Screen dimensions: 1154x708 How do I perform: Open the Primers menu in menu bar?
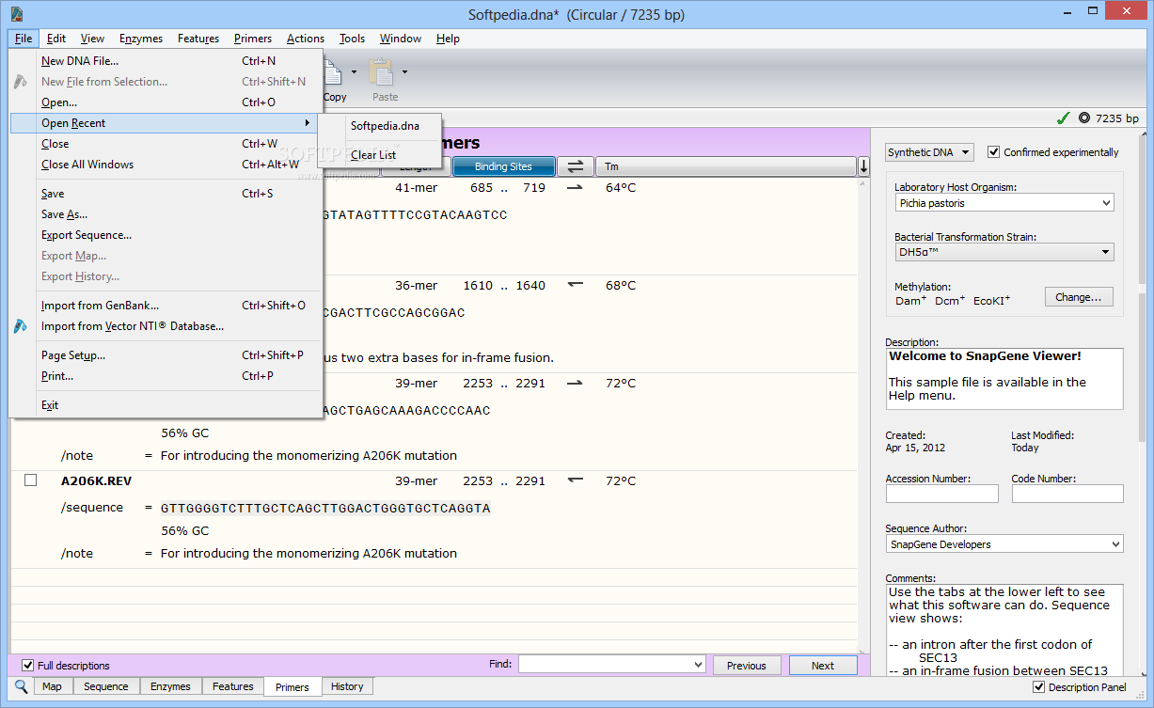tap(253, 39)
